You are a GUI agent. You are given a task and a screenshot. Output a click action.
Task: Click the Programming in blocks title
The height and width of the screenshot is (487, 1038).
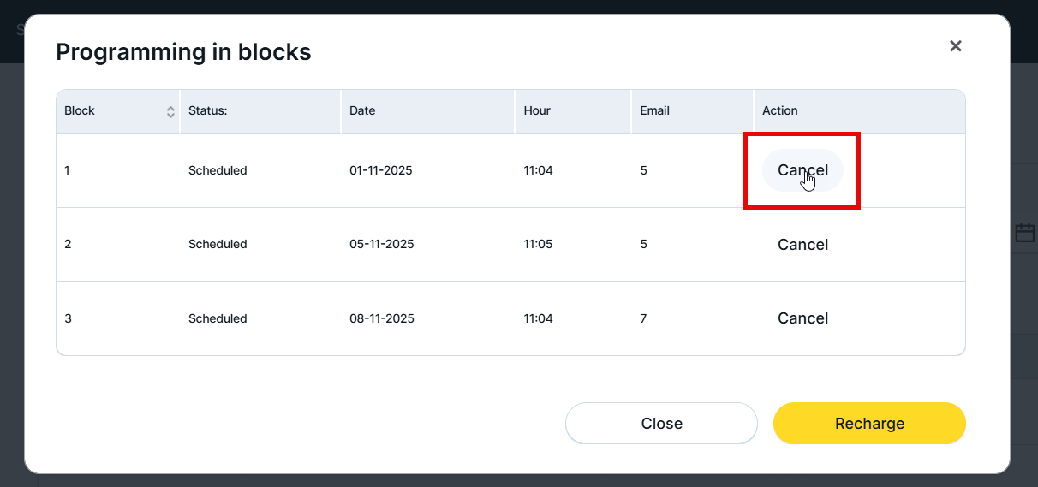pyautogui.click(x=183, y=52)
